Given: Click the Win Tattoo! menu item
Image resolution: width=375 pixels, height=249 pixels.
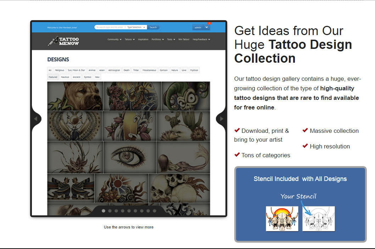Looking at the screenshot, I should pos(184,40).
